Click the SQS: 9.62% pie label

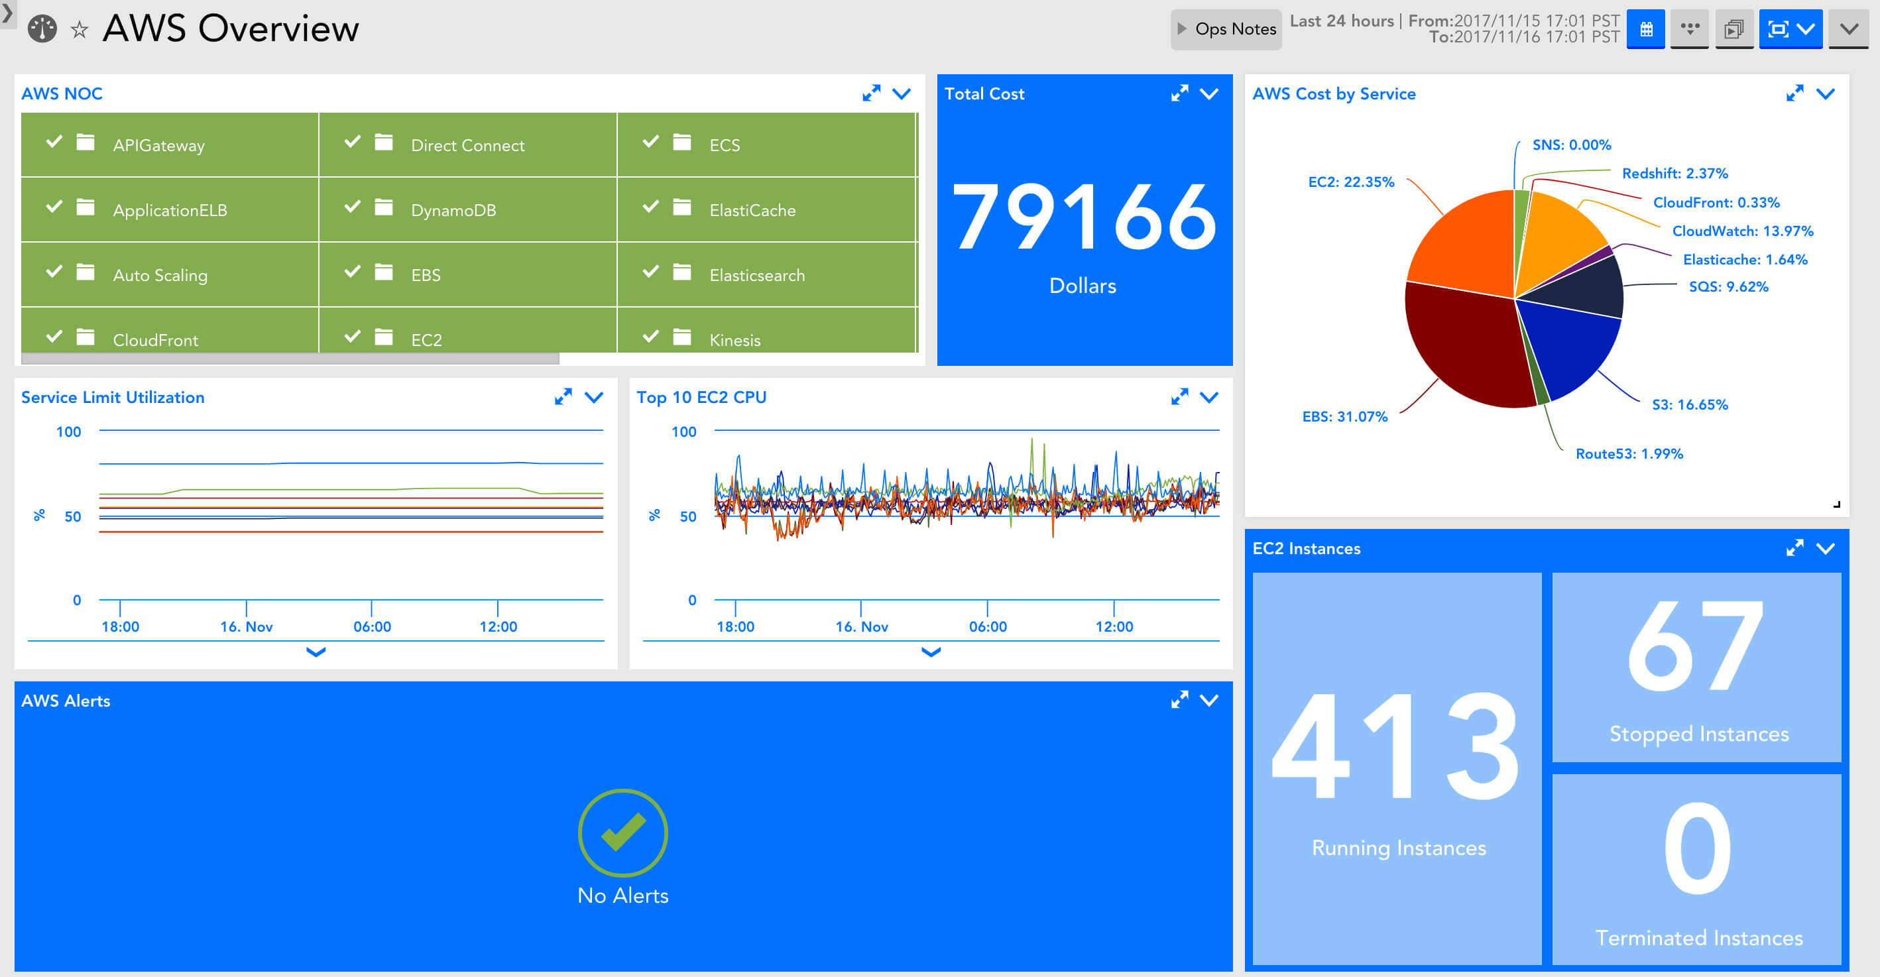pyautogui.click(x=1728, y=287)
